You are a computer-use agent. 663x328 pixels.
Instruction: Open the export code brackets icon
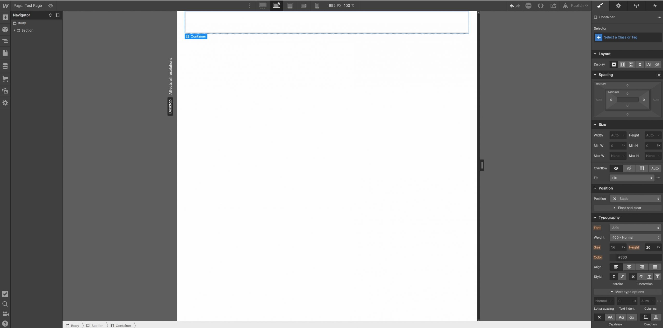pos(541,6)
